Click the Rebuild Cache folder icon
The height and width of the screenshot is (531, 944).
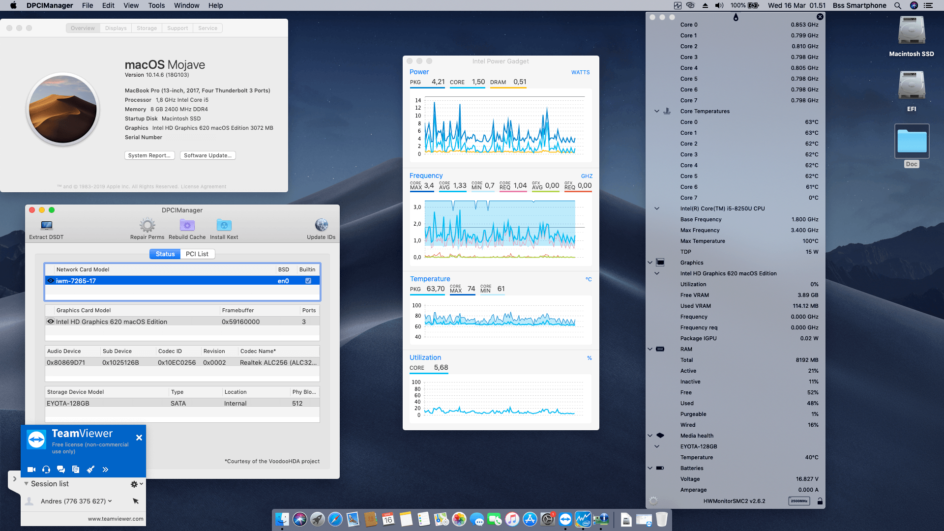[187, 225]
